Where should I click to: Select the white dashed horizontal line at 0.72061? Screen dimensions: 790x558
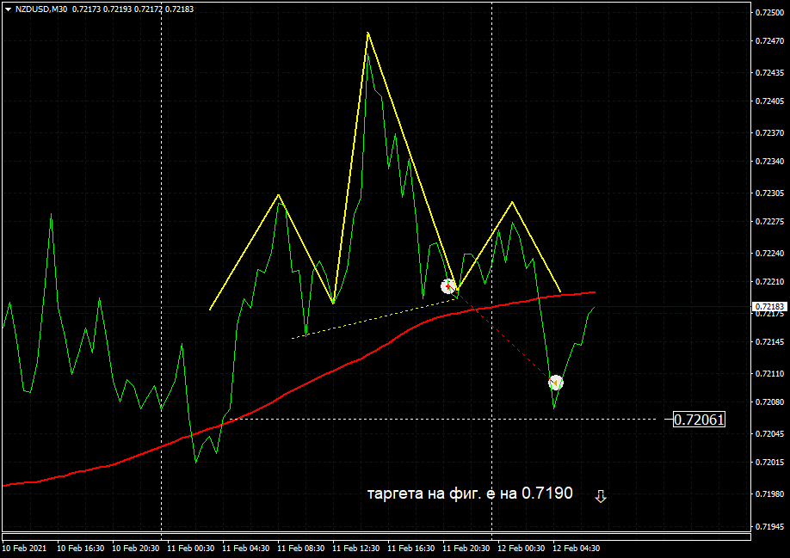pos(443,419)
